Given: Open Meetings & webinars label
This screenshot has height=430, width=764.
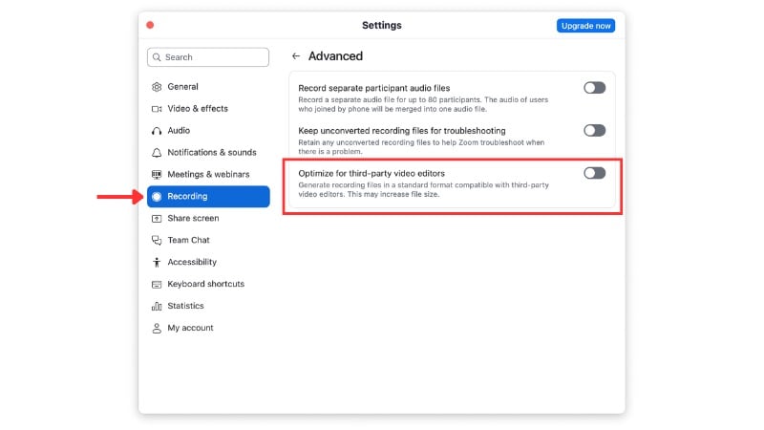Looking at the screenshot, I should tap(208, 175).
